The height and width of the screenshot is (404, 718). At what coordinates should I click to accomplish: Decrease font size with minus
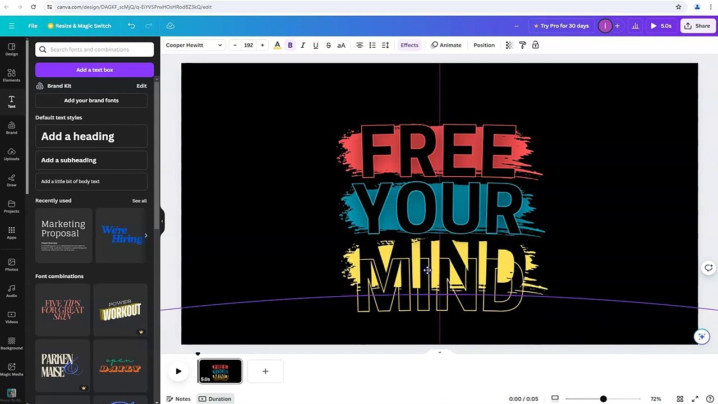click(x=235, y=45)
